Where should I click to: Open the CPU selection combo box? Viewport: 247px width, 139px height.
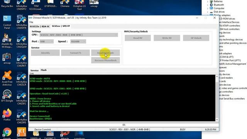coord(79,35)
